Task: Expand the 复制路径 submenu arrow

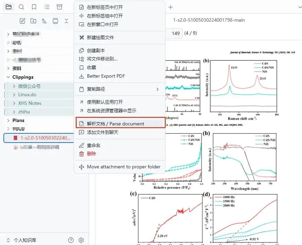Action: pos(157,89)
